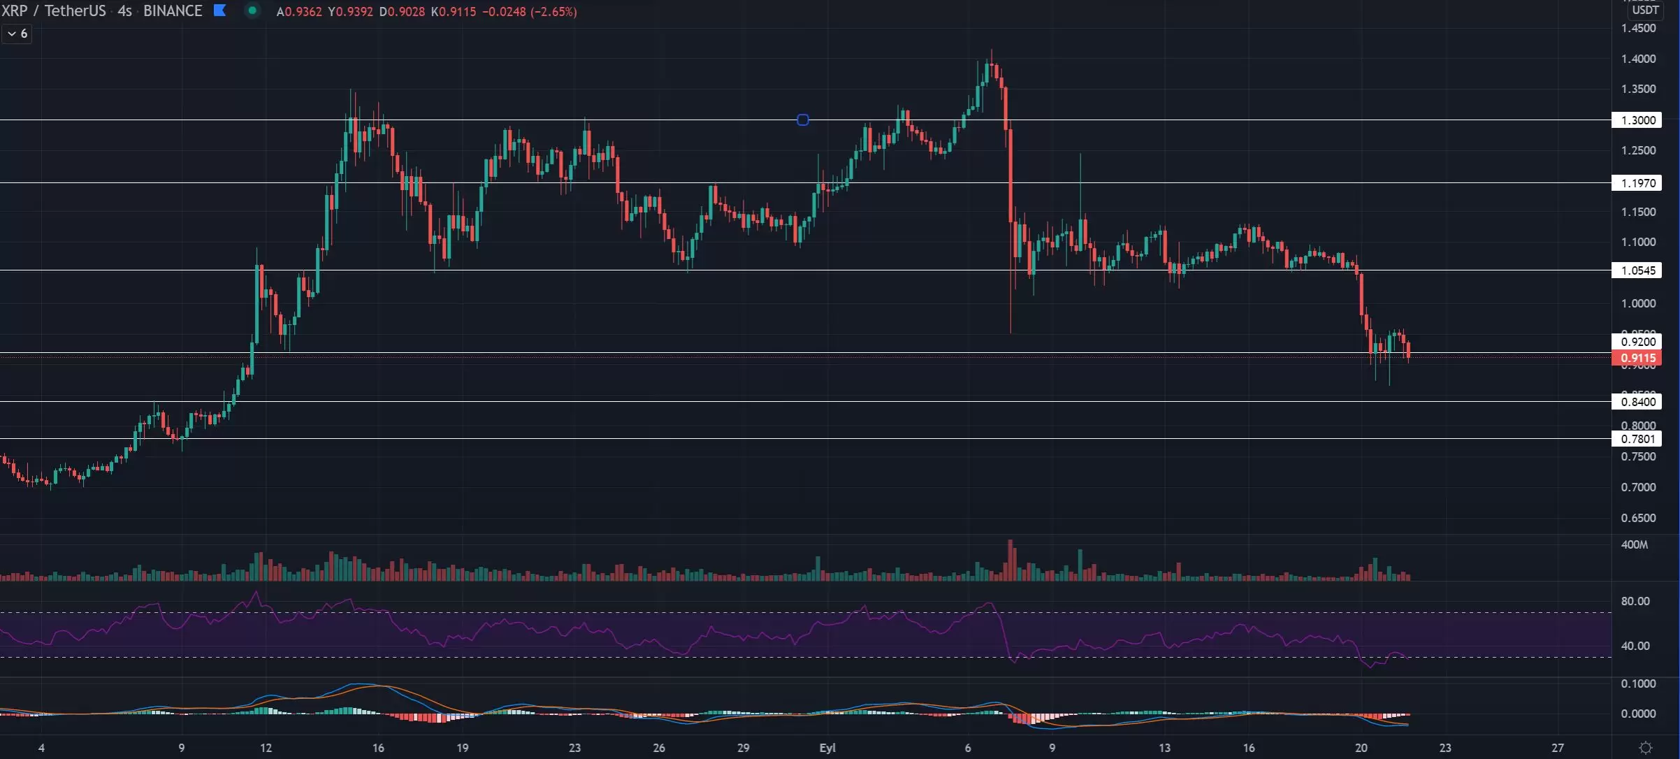The height and width of the screenshot is (759, 1680).
Task: Select the 1.3000 horizontal line price label
Action: coord(1637,120)
